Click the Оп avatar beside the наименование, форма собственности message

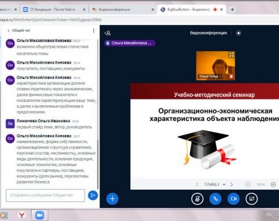pos(10,138)
